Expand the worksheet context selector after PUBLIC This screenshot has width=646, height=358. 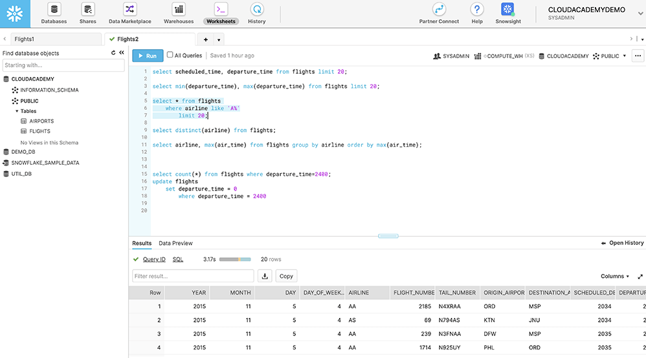pyautogui.click(x=624, y=56)
